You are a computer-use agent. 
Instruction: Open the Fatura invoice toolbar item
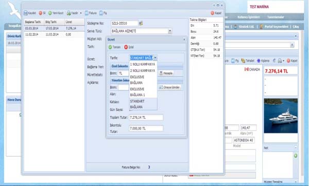point(91,13)
